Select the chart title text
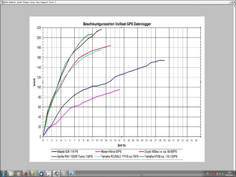The width and height of the screenshot is (236, 177). pos(118,24)
